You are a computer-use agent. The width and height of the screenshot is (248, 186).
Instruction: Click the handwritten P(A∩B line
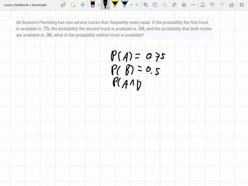tap(127, 84)
